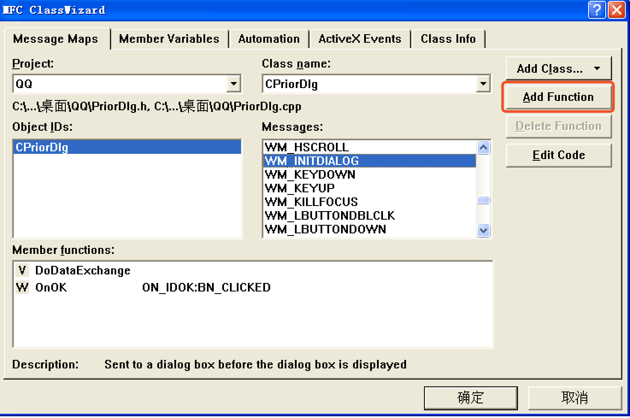Confirm the dialog with 确定 button
630x418 pixels.
470,397
